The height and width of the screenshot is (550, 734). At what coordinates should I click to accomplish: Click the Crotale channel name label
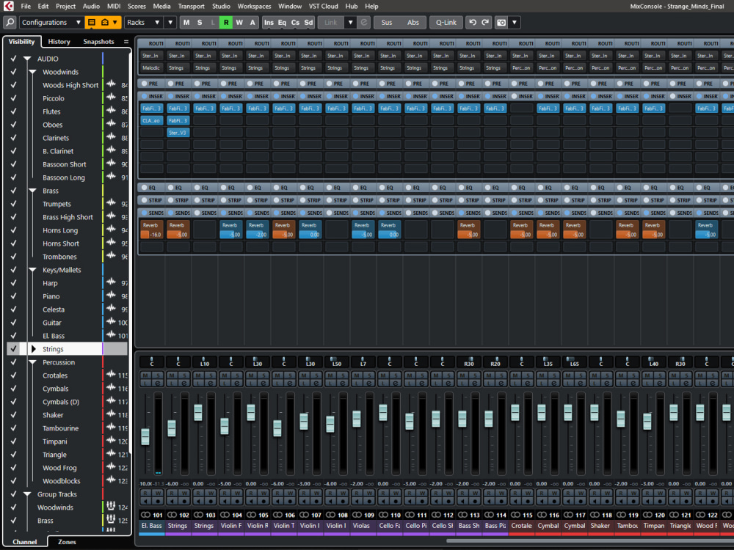coord(521,526)
